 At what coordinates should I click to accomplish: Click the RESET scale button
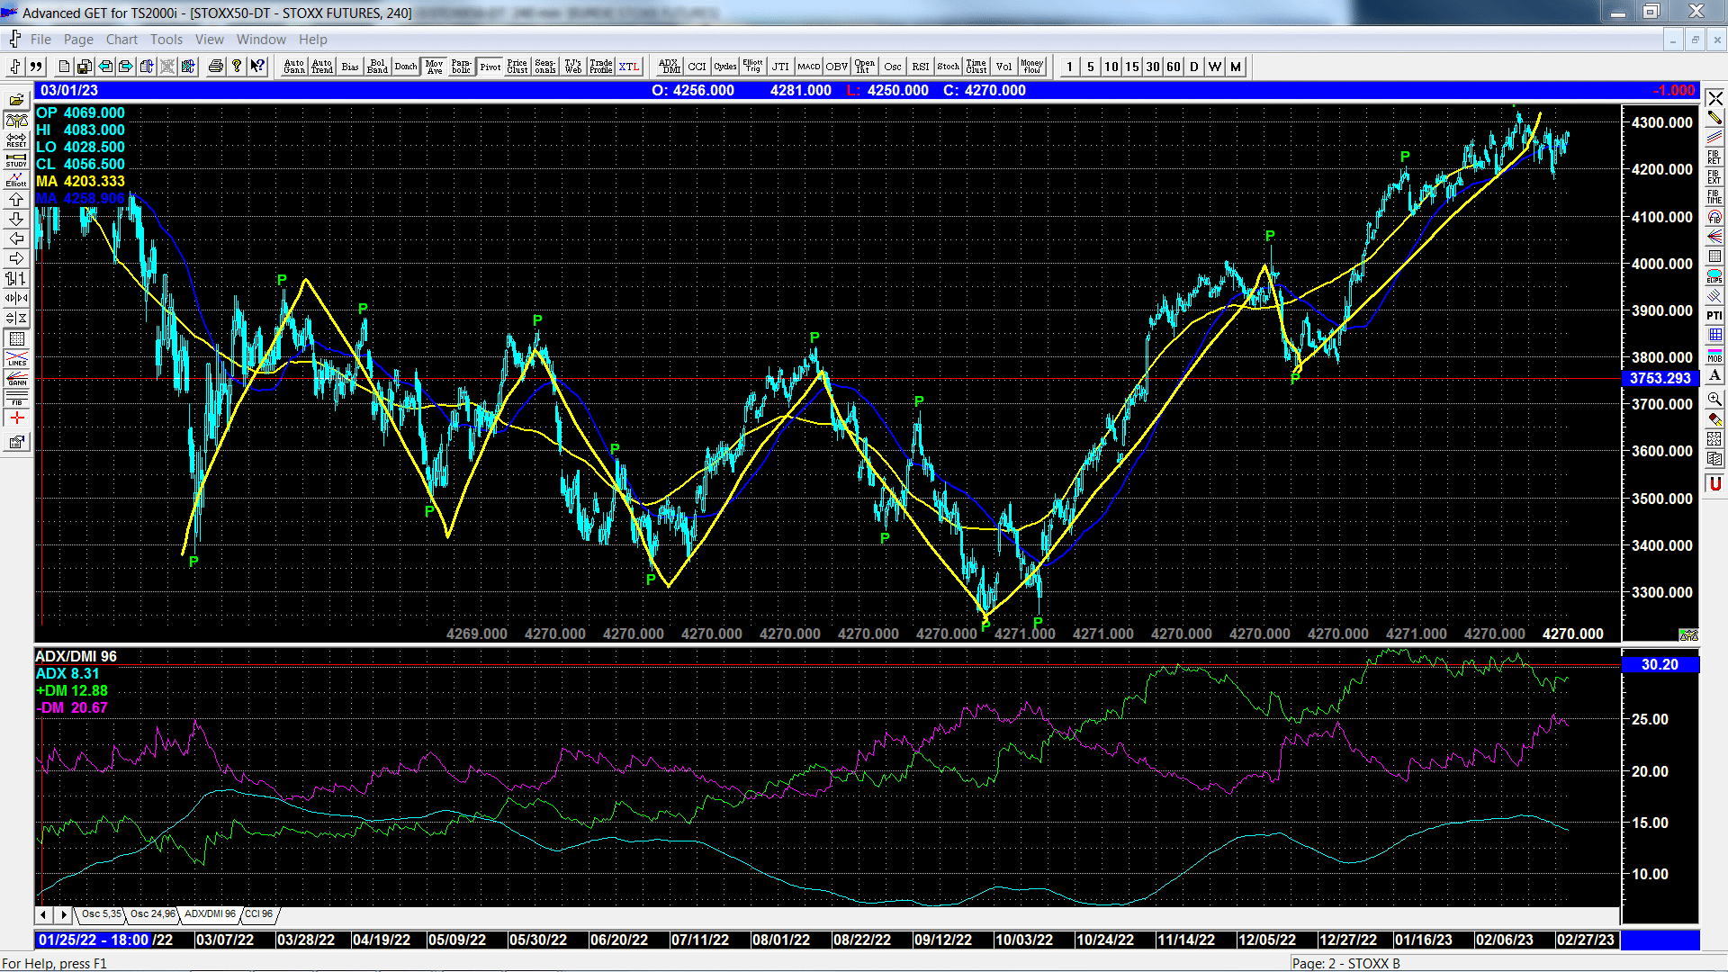click(x=16, y=140)
